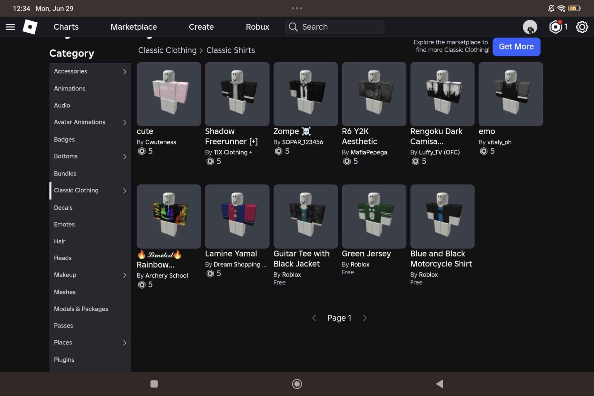The height and width of the screenshot is (396, 594).
Task: Open the Lamine Yamal shirt thumbnail
Action: tap(237, 217)
